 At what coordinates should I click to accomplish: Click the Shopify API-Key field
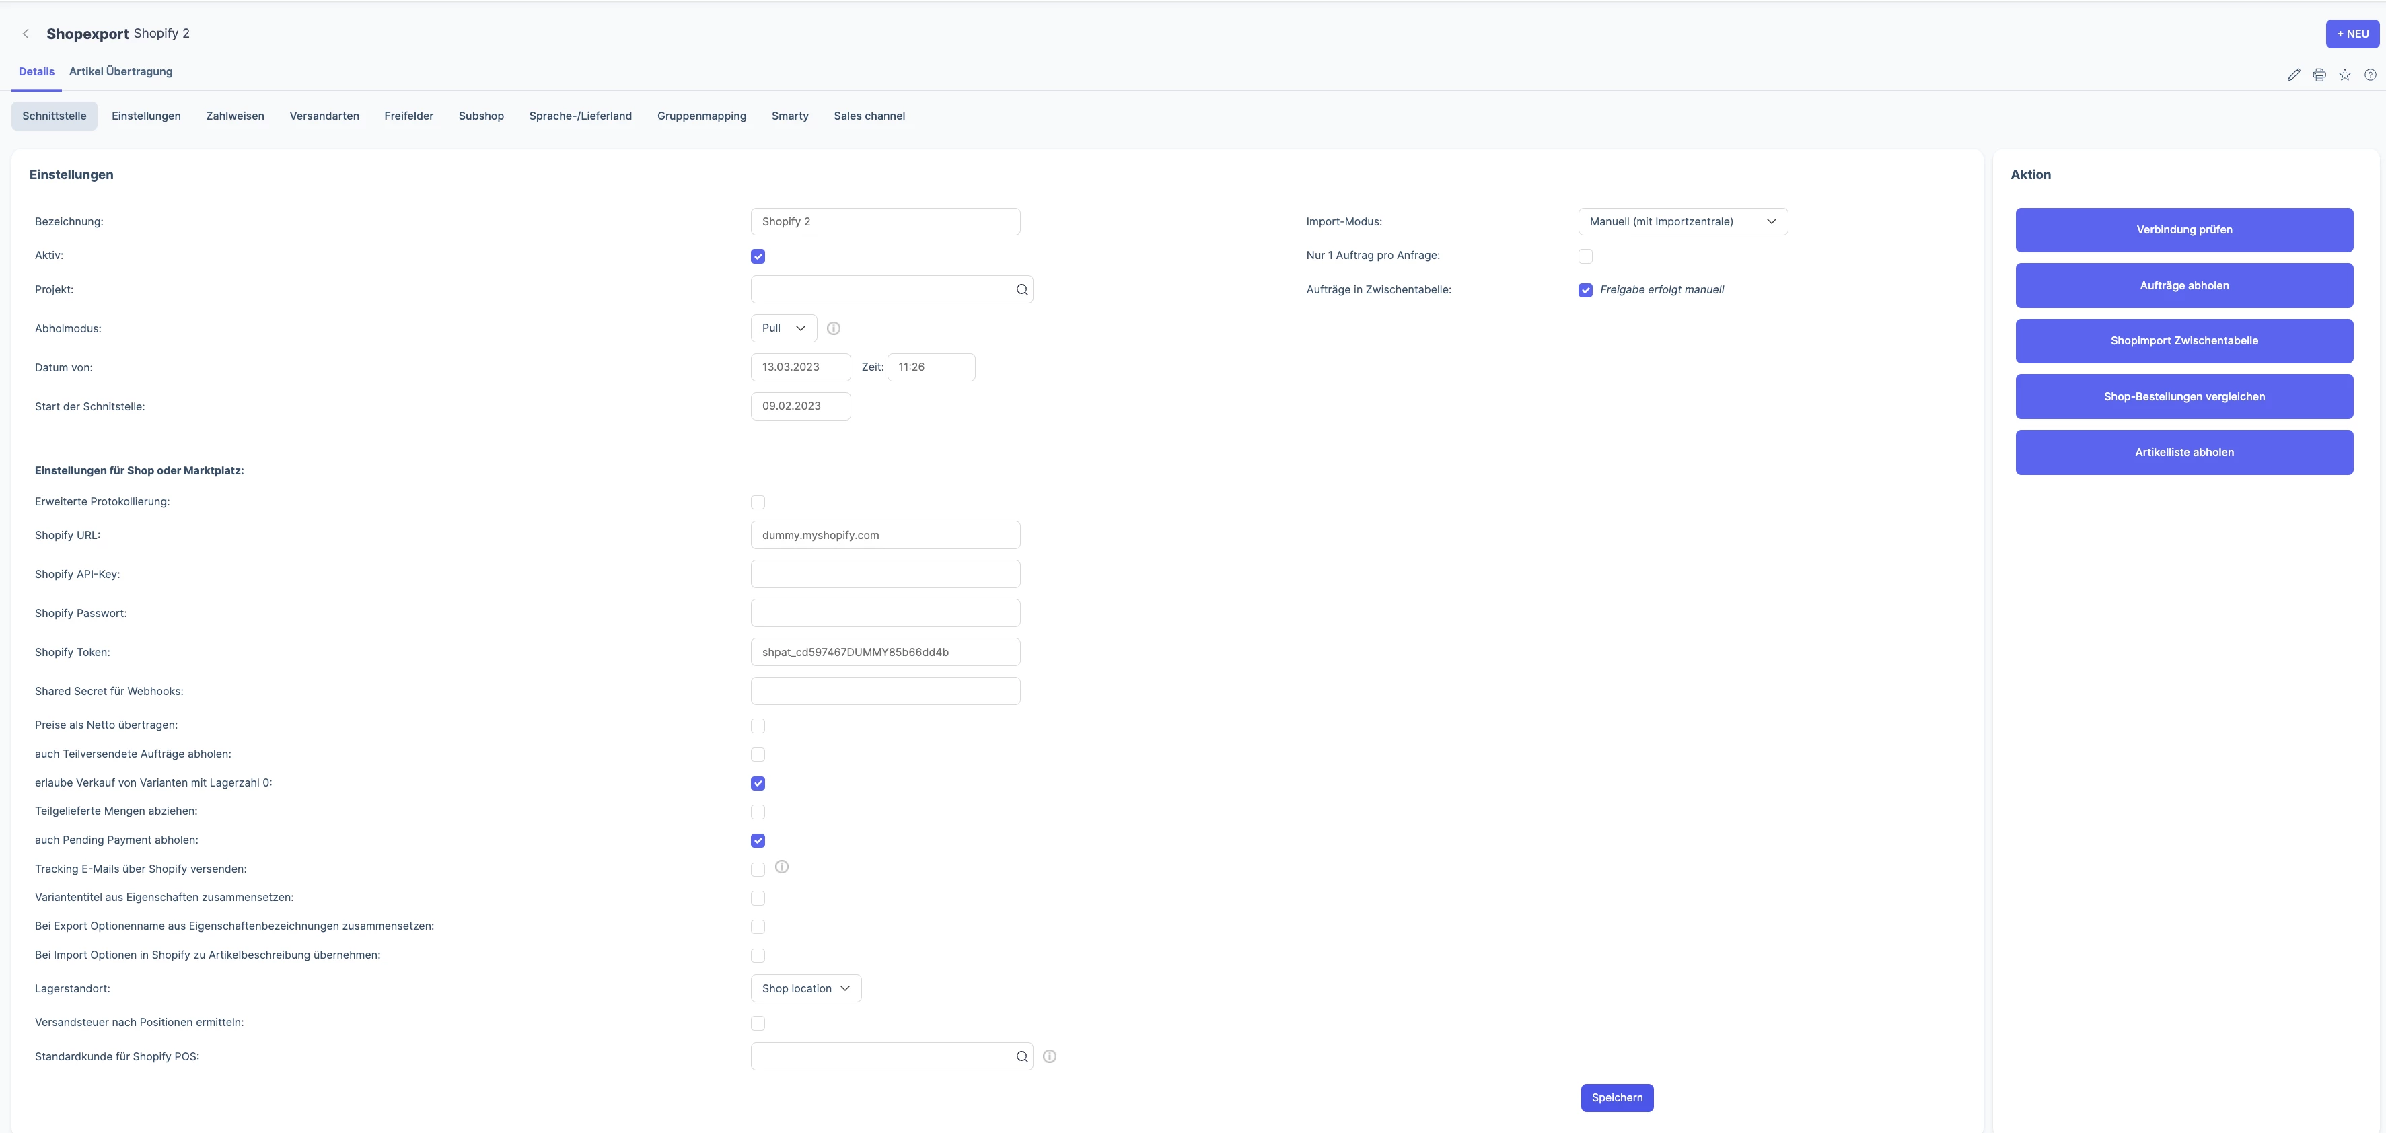[885, 575]
